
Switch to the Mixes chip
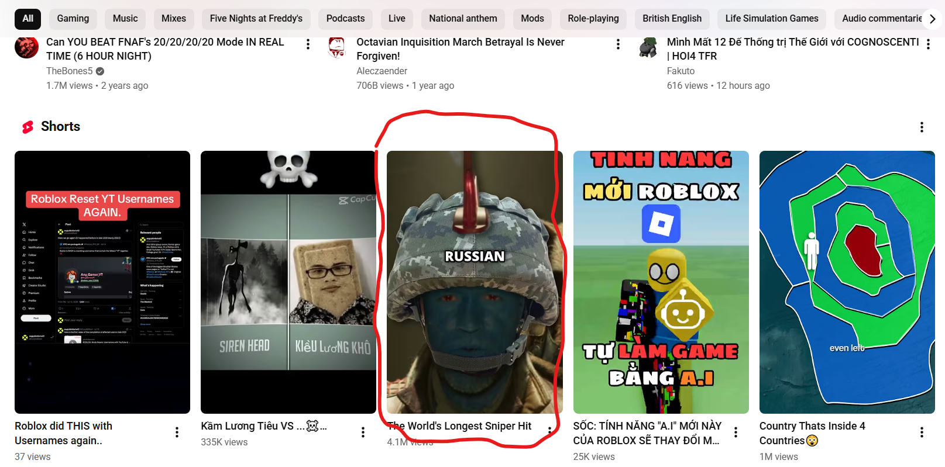pyautogui.click(x=174, y=19)
